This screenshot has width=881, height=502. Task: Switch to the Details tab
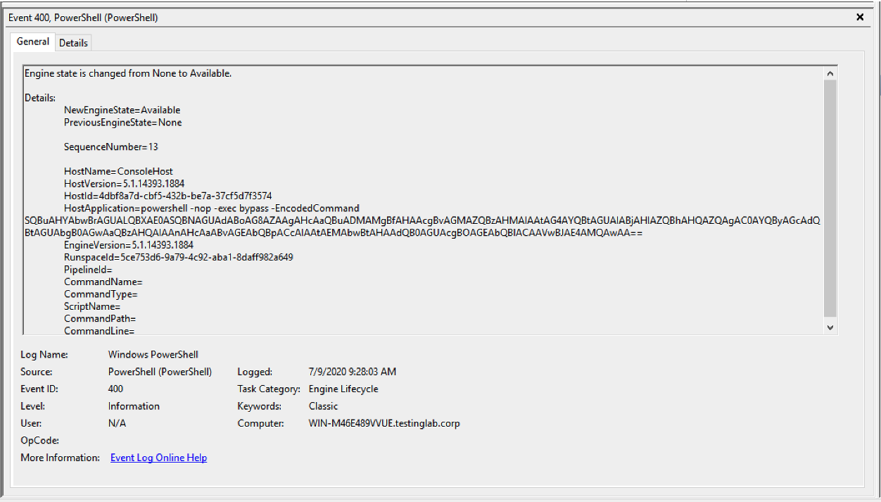(x=73, y=43)
